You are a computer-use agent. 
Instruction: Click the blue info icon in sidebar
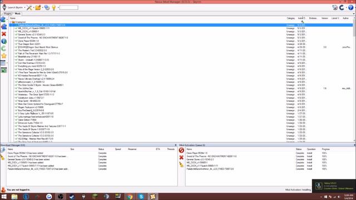point(4,41)
